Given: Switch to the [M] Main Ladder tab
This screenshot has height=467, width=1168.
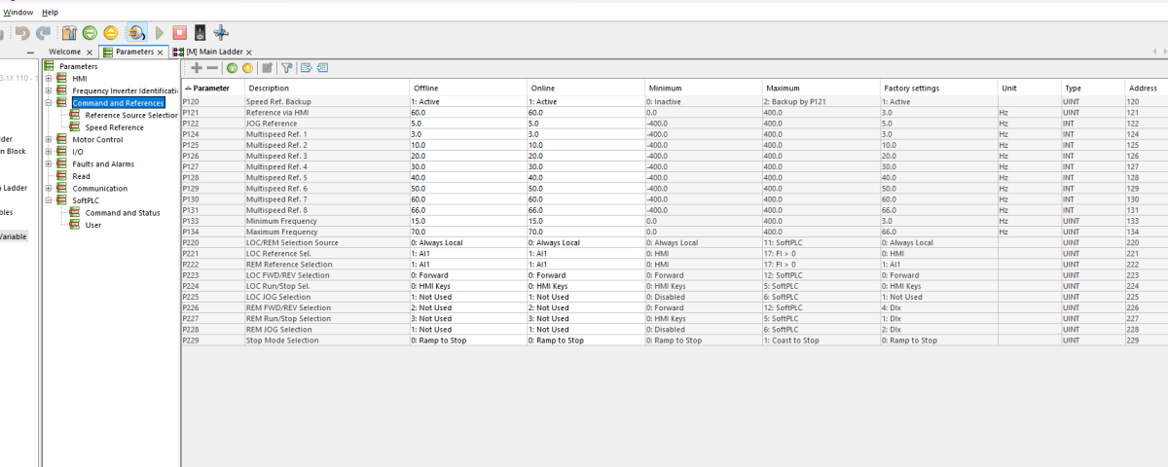Looking at the screenshot, I should tap(214, 52).
